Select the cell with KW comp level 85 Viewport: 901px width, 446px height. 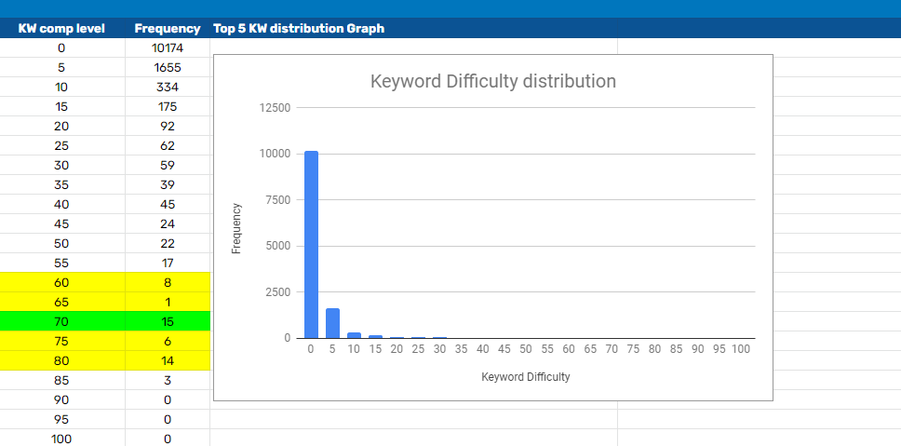(x=61, y=380)
